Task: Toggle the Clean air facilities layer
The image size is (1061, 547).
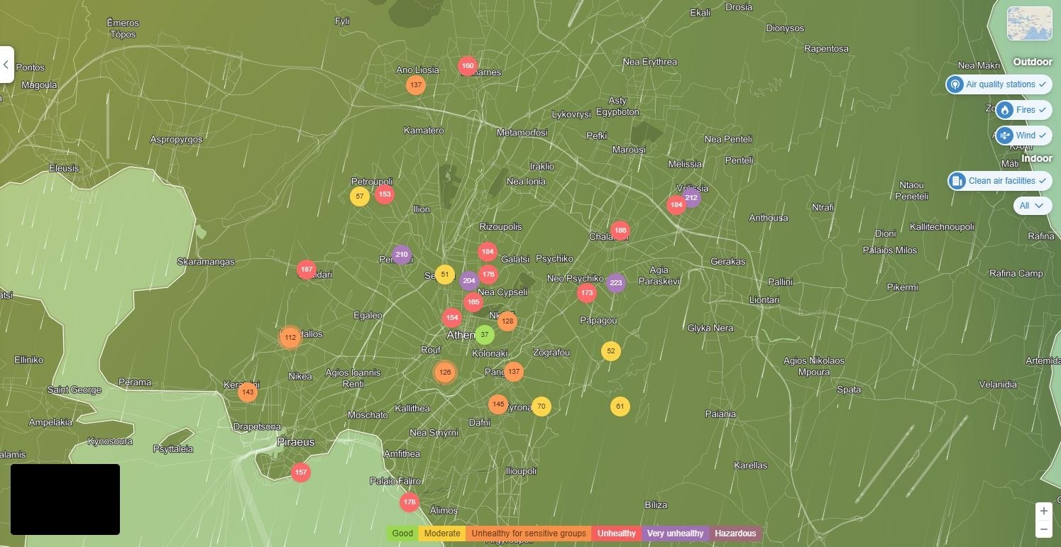Action: [x=999, y=181]
